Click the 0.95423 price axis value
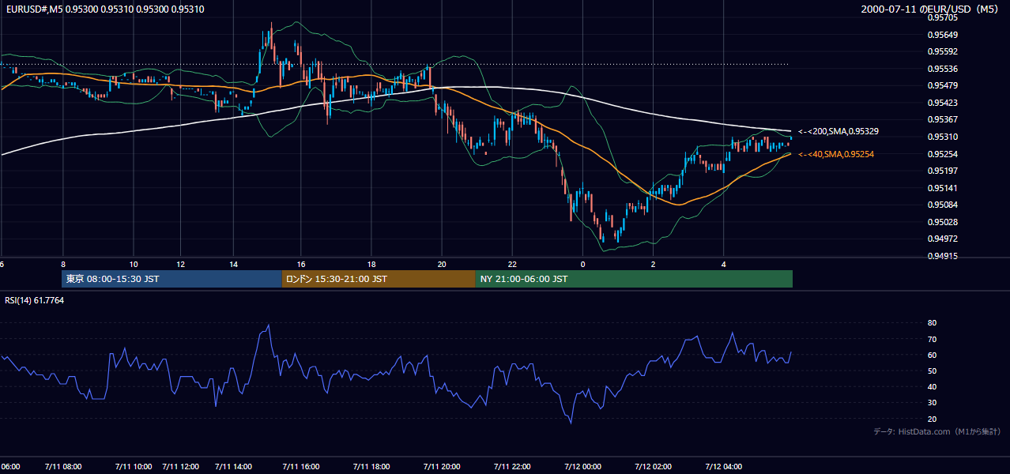 [943, 103]
